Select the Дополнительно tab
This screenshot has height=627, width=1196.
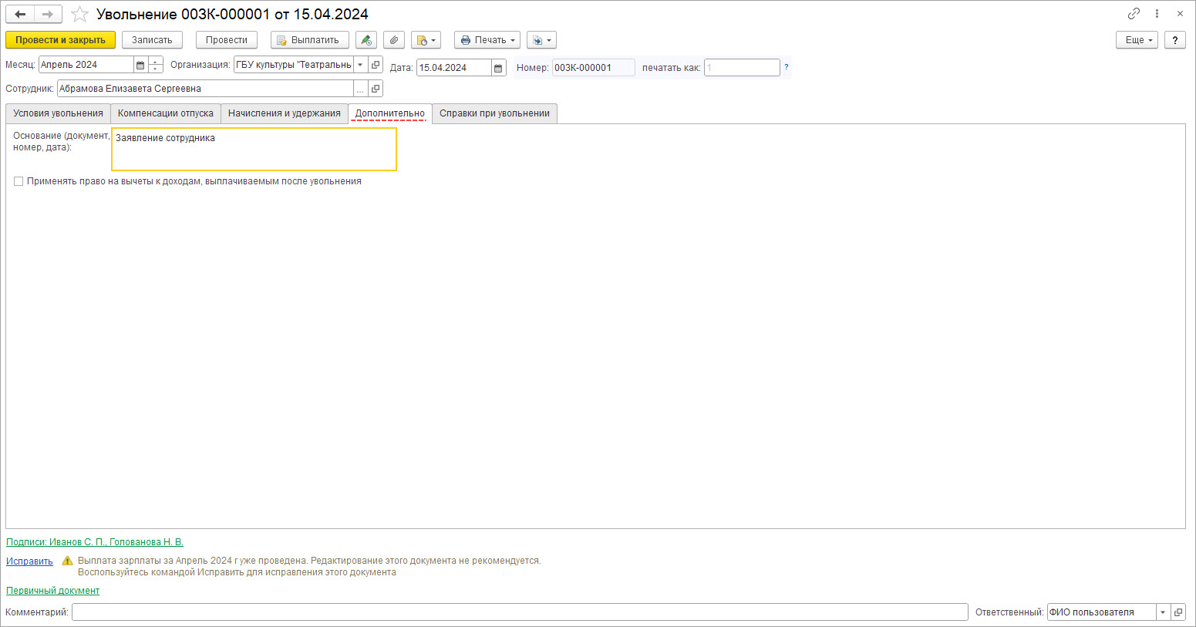pos(390,113)
